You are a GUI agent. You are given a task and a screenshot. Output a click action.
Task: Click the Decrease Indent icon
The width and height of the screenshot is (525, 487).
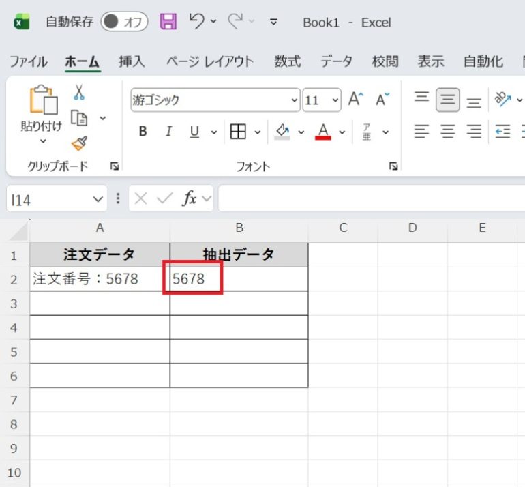point(502,131)
